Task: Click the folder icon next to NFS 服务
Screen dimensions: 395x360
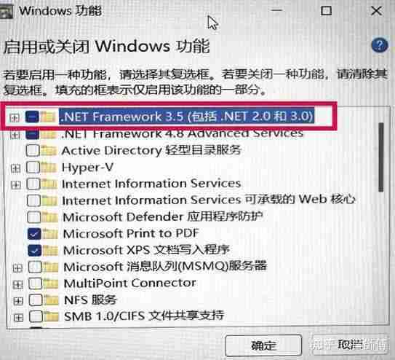Action: point(50,300)
